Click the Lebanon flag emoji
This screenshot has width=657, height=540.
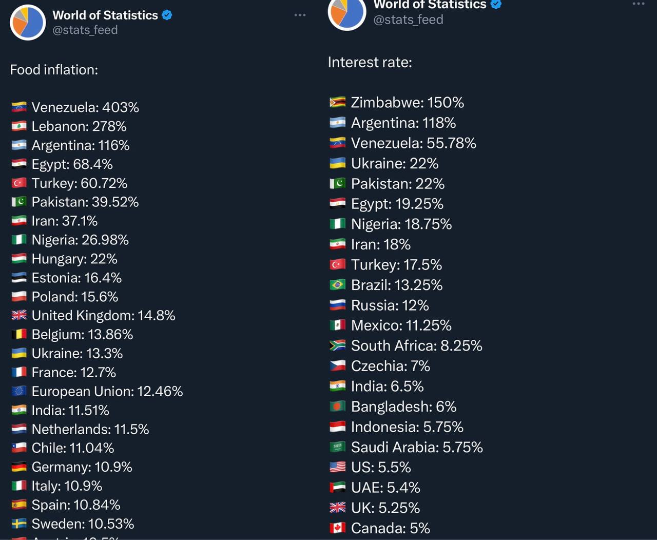[19, 126]
